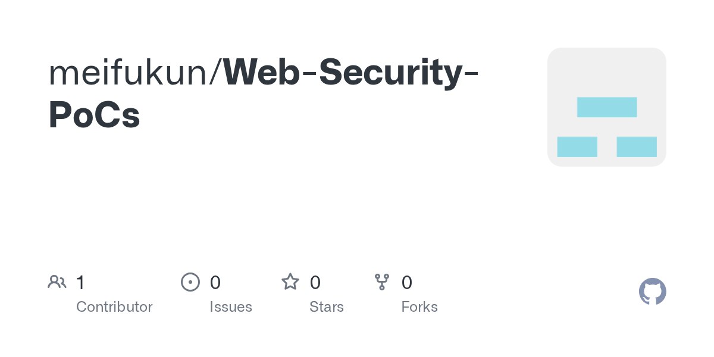Open the meifukun avatar identicon
Screen dimensions: 714x357
[606, 107]
